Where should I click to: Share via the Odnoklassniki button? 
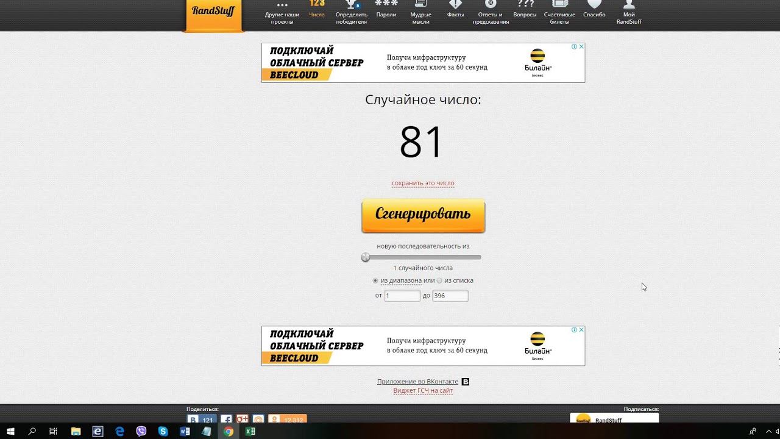(x=288, y=419)
